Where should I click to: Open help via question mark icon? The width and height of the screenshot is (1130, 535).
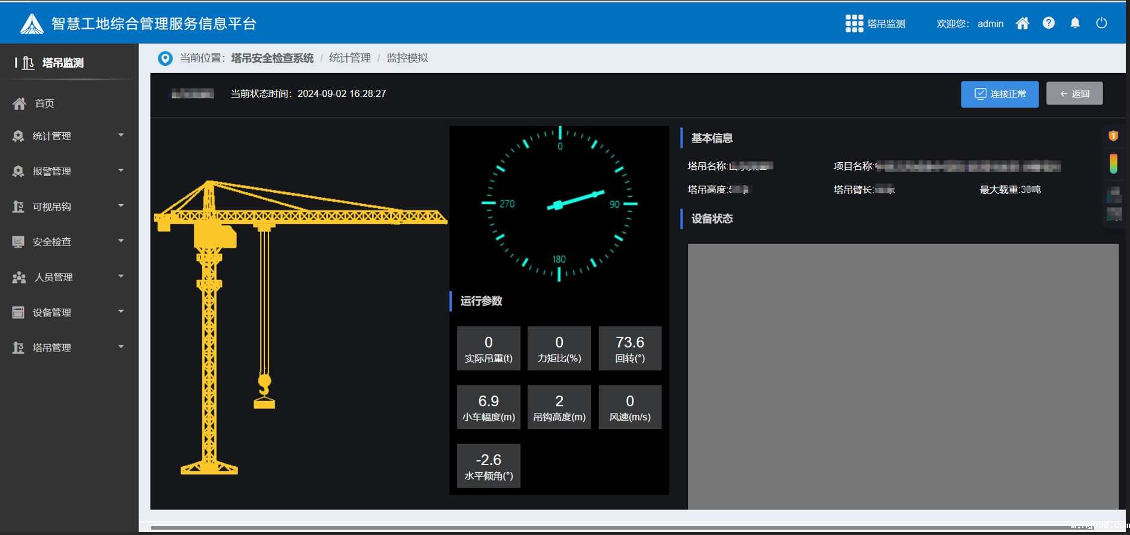[x=1048, y=23]
